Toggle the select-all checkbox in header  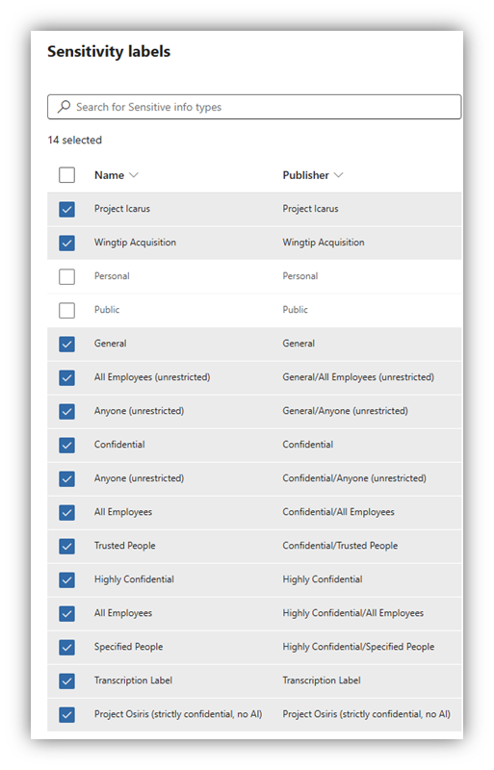[66, 175]
